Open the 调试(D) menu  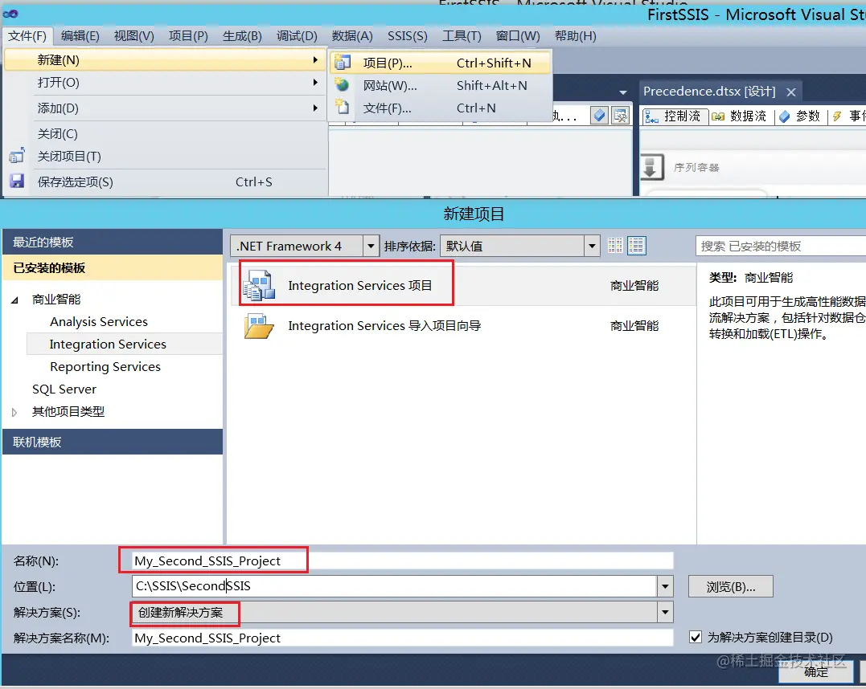tap(297, 36)
